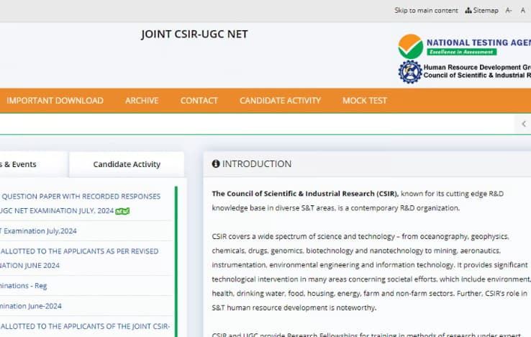Screen dimensions: 531x337
Task: Open the Sitemap link
Action: 486,11
